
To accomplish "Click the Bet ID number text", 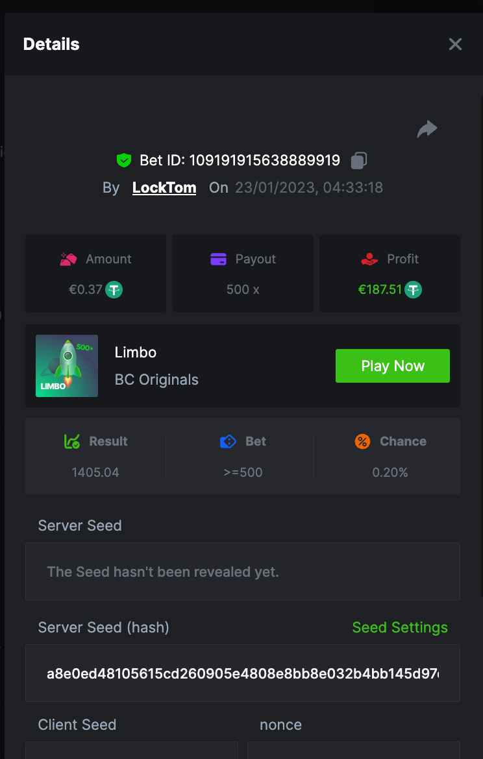I will 264,160.
